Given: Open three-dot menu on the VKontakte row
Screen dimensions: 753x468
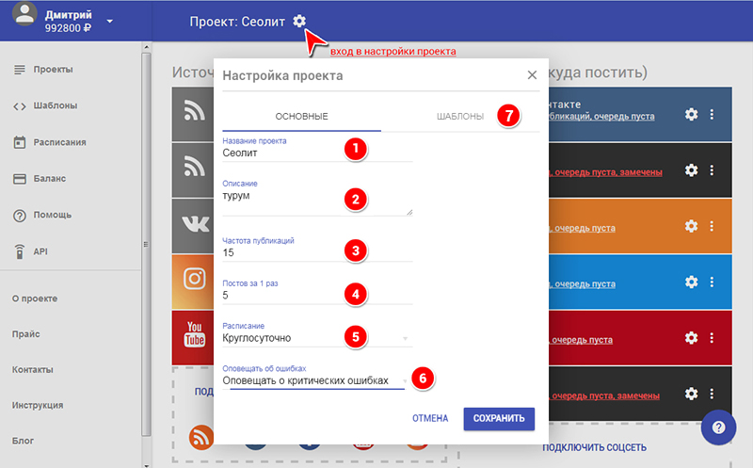Looking at the screenshot, I should 712,114.
